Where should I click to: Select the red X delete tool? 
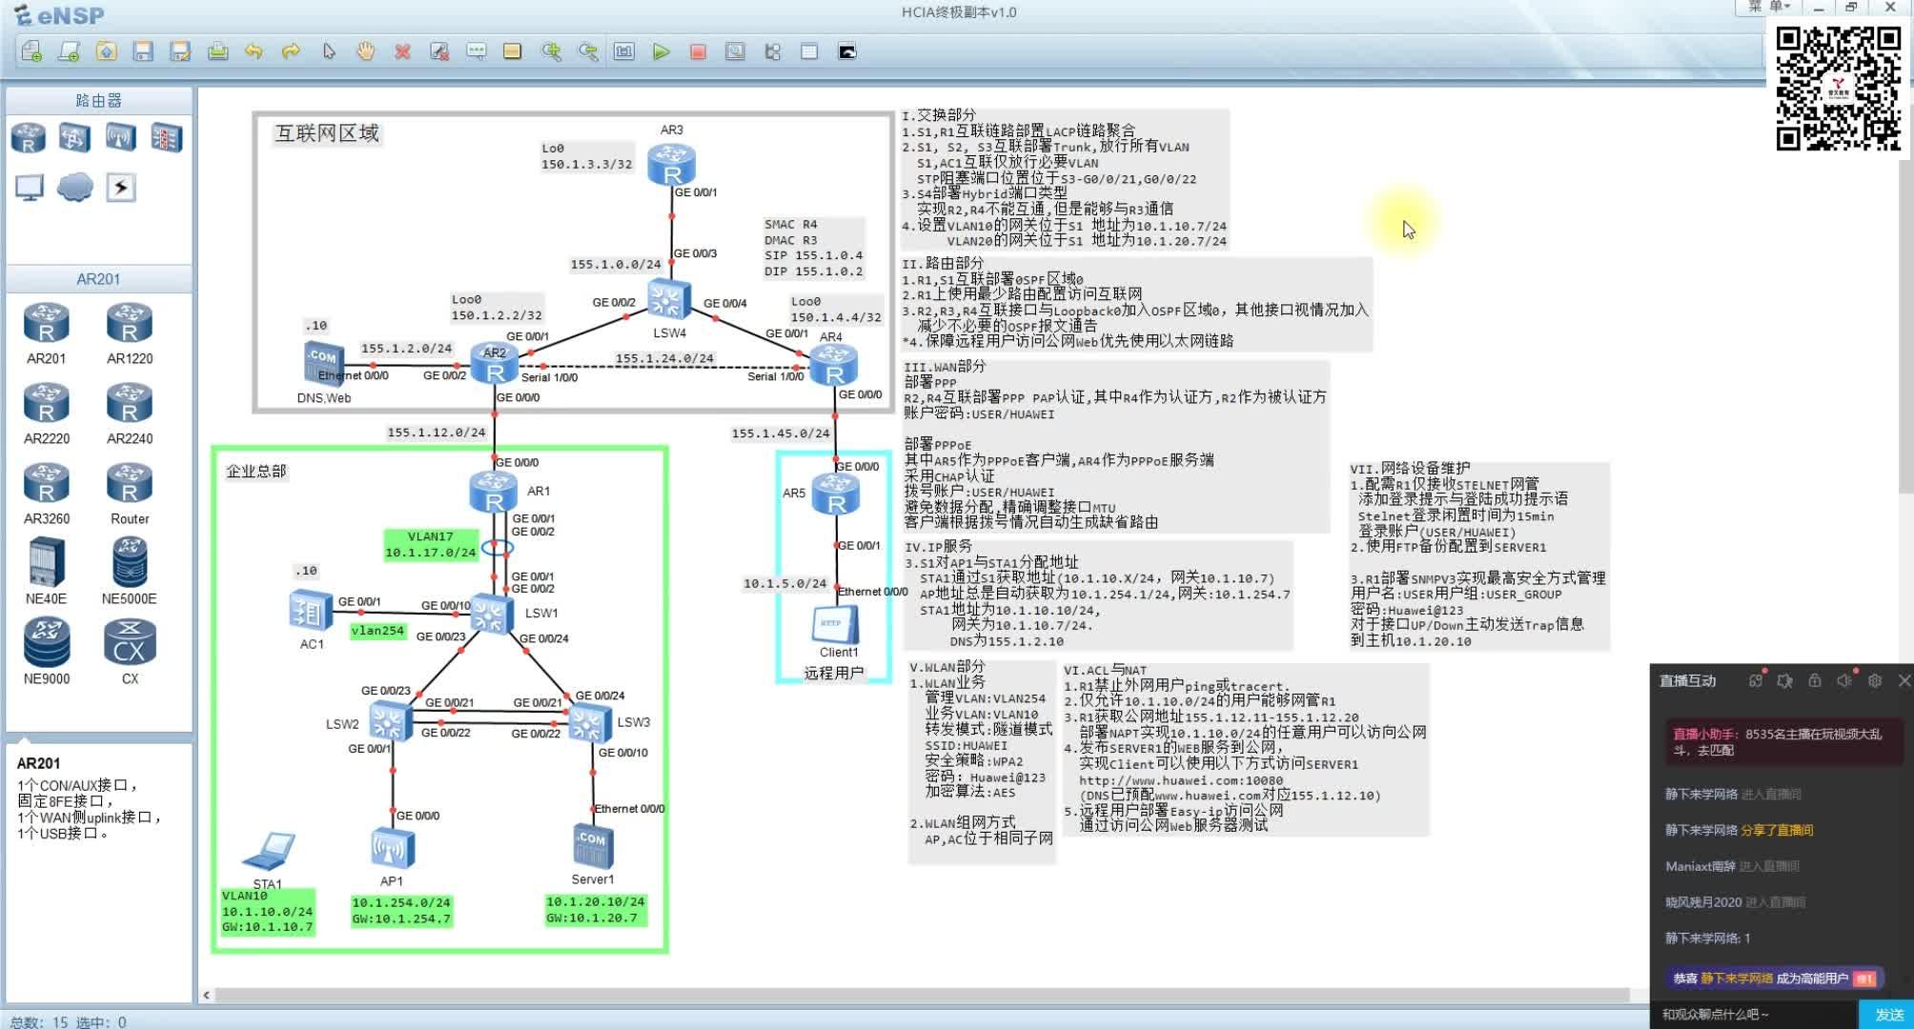[402, 51]
